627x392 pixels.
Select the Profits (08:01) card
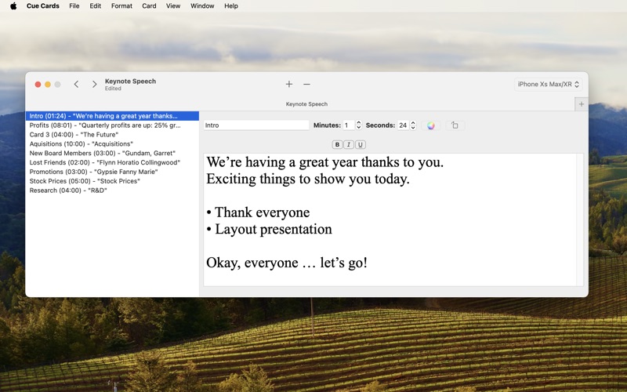coord(112,125)
